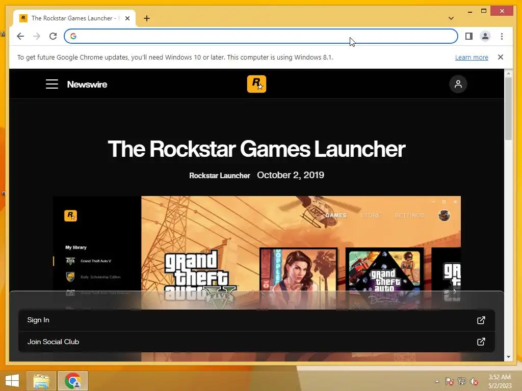The image size is (522, 391).
Task: Click the external link icon beside Sign In
Action: point(481,320)
